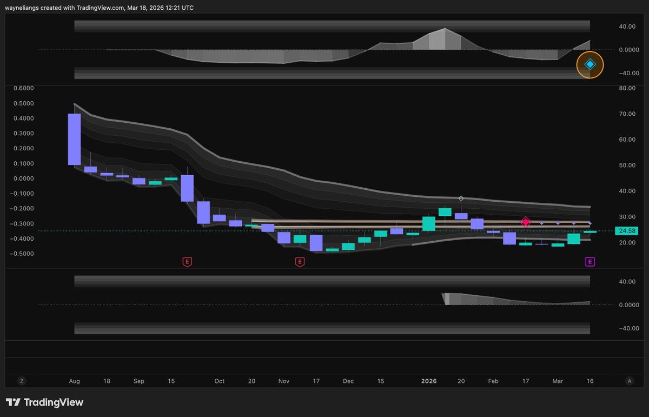
Task: Click the large purple August candle
Action: 74,139
